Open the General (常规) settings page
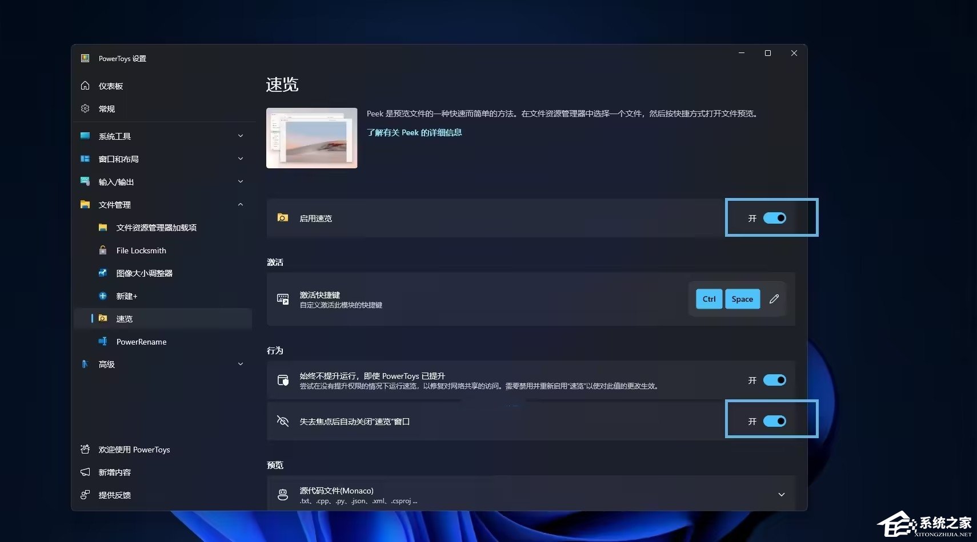This screenshot has height=542, width=977. pyautogui.click(x=163, y=108)
